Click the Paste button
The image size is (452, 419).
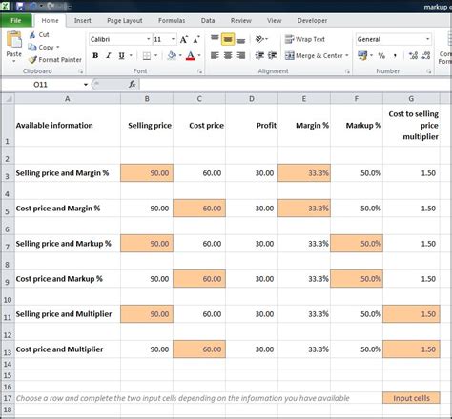14,46
